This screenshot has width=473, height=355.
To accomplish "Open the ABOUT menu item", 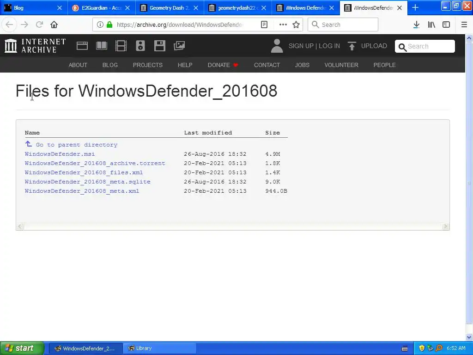I will coord(78,65).
